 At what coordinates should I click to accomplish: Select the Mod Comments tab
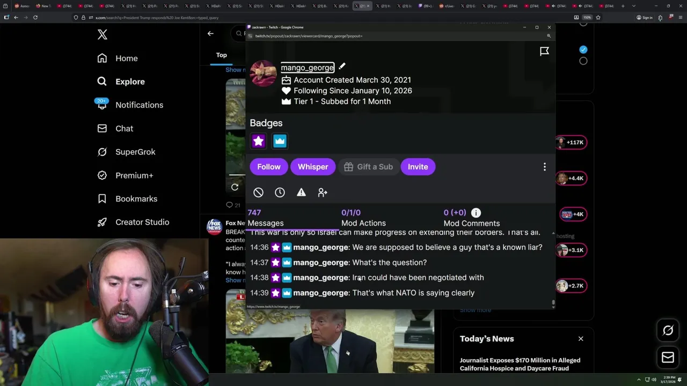coord(471,218)
